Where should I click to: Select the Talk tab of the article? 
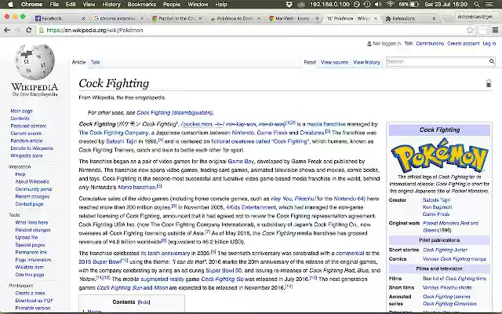click(96, 62)
